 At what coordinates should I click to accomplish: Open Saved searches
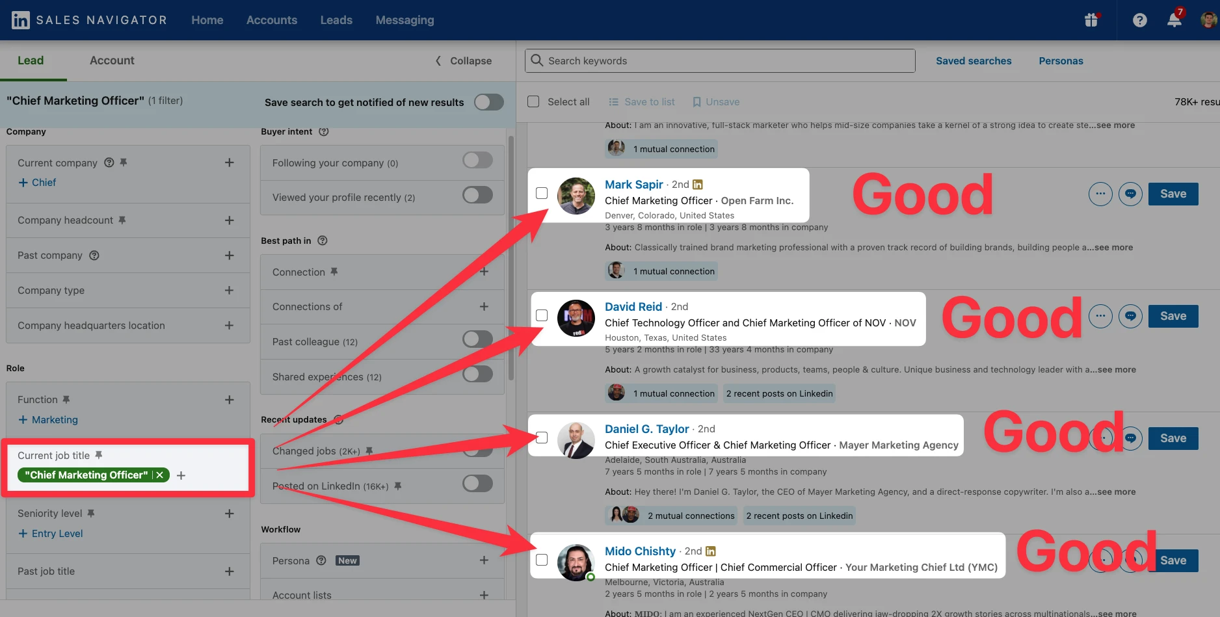point(974,60)
